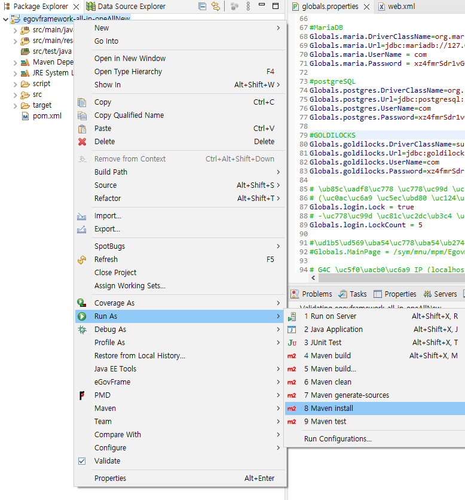This screenshot has height=500, width=465.
Task: Expand the target folder node
Action: tap(15, 106)
